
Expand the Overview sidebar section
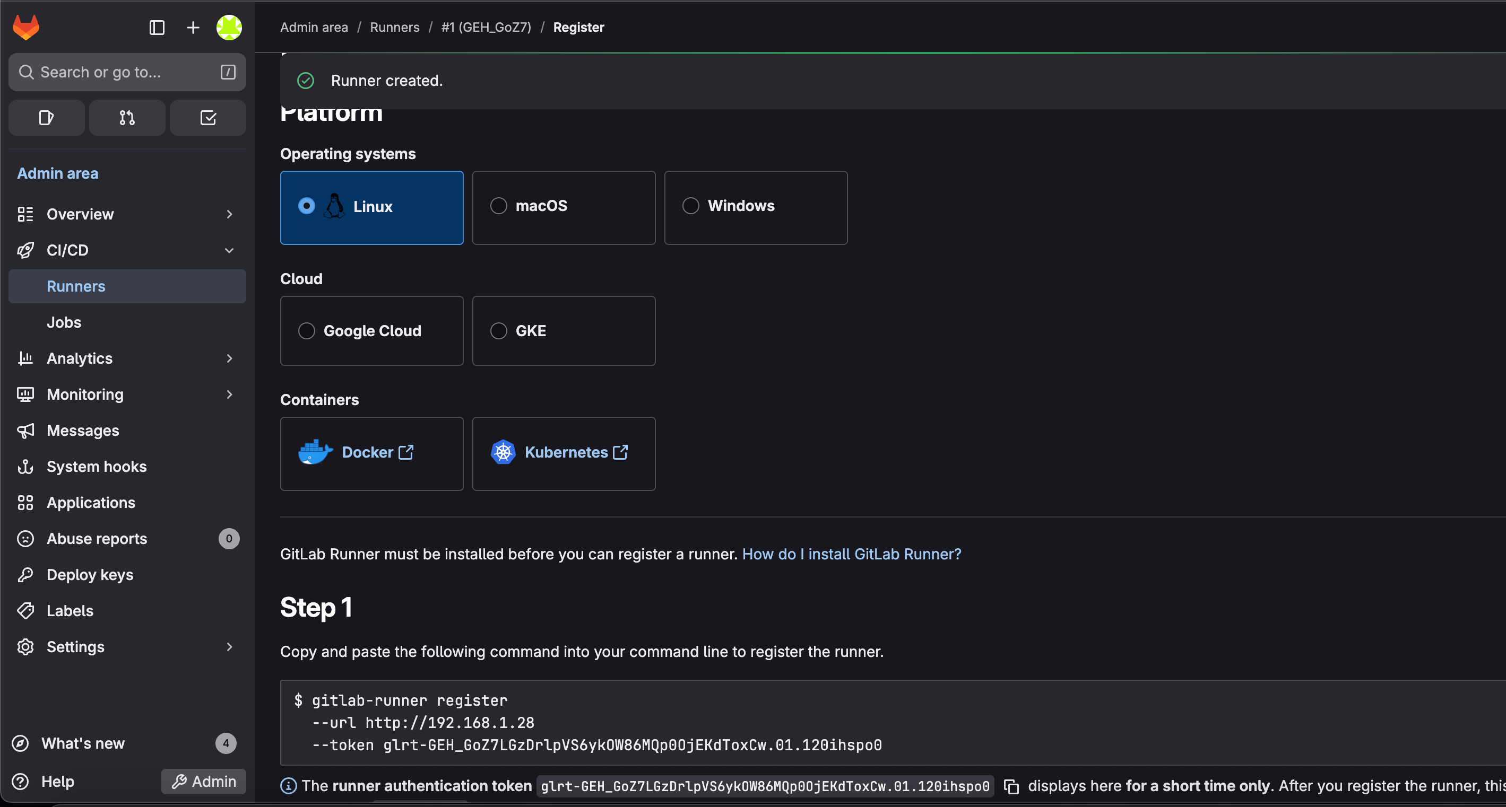tap(126, 214)
